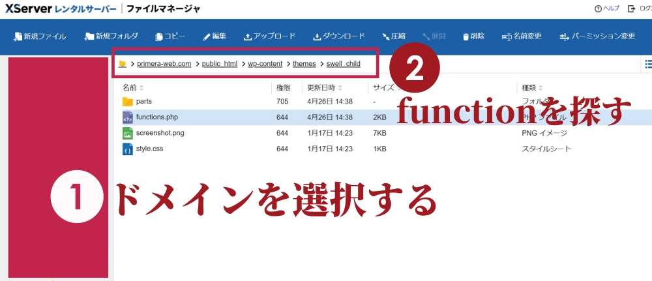652x281 pixels.
Task: Create a new file with 新規ファイル
Action: click(x=40, y=37)
